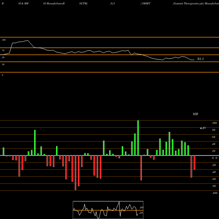Click '(Summit Therapeutics plc) MunafaSutra' title text
Viewport: 219px width, 219px height.
pyautogui.click(x=196, y=4)
